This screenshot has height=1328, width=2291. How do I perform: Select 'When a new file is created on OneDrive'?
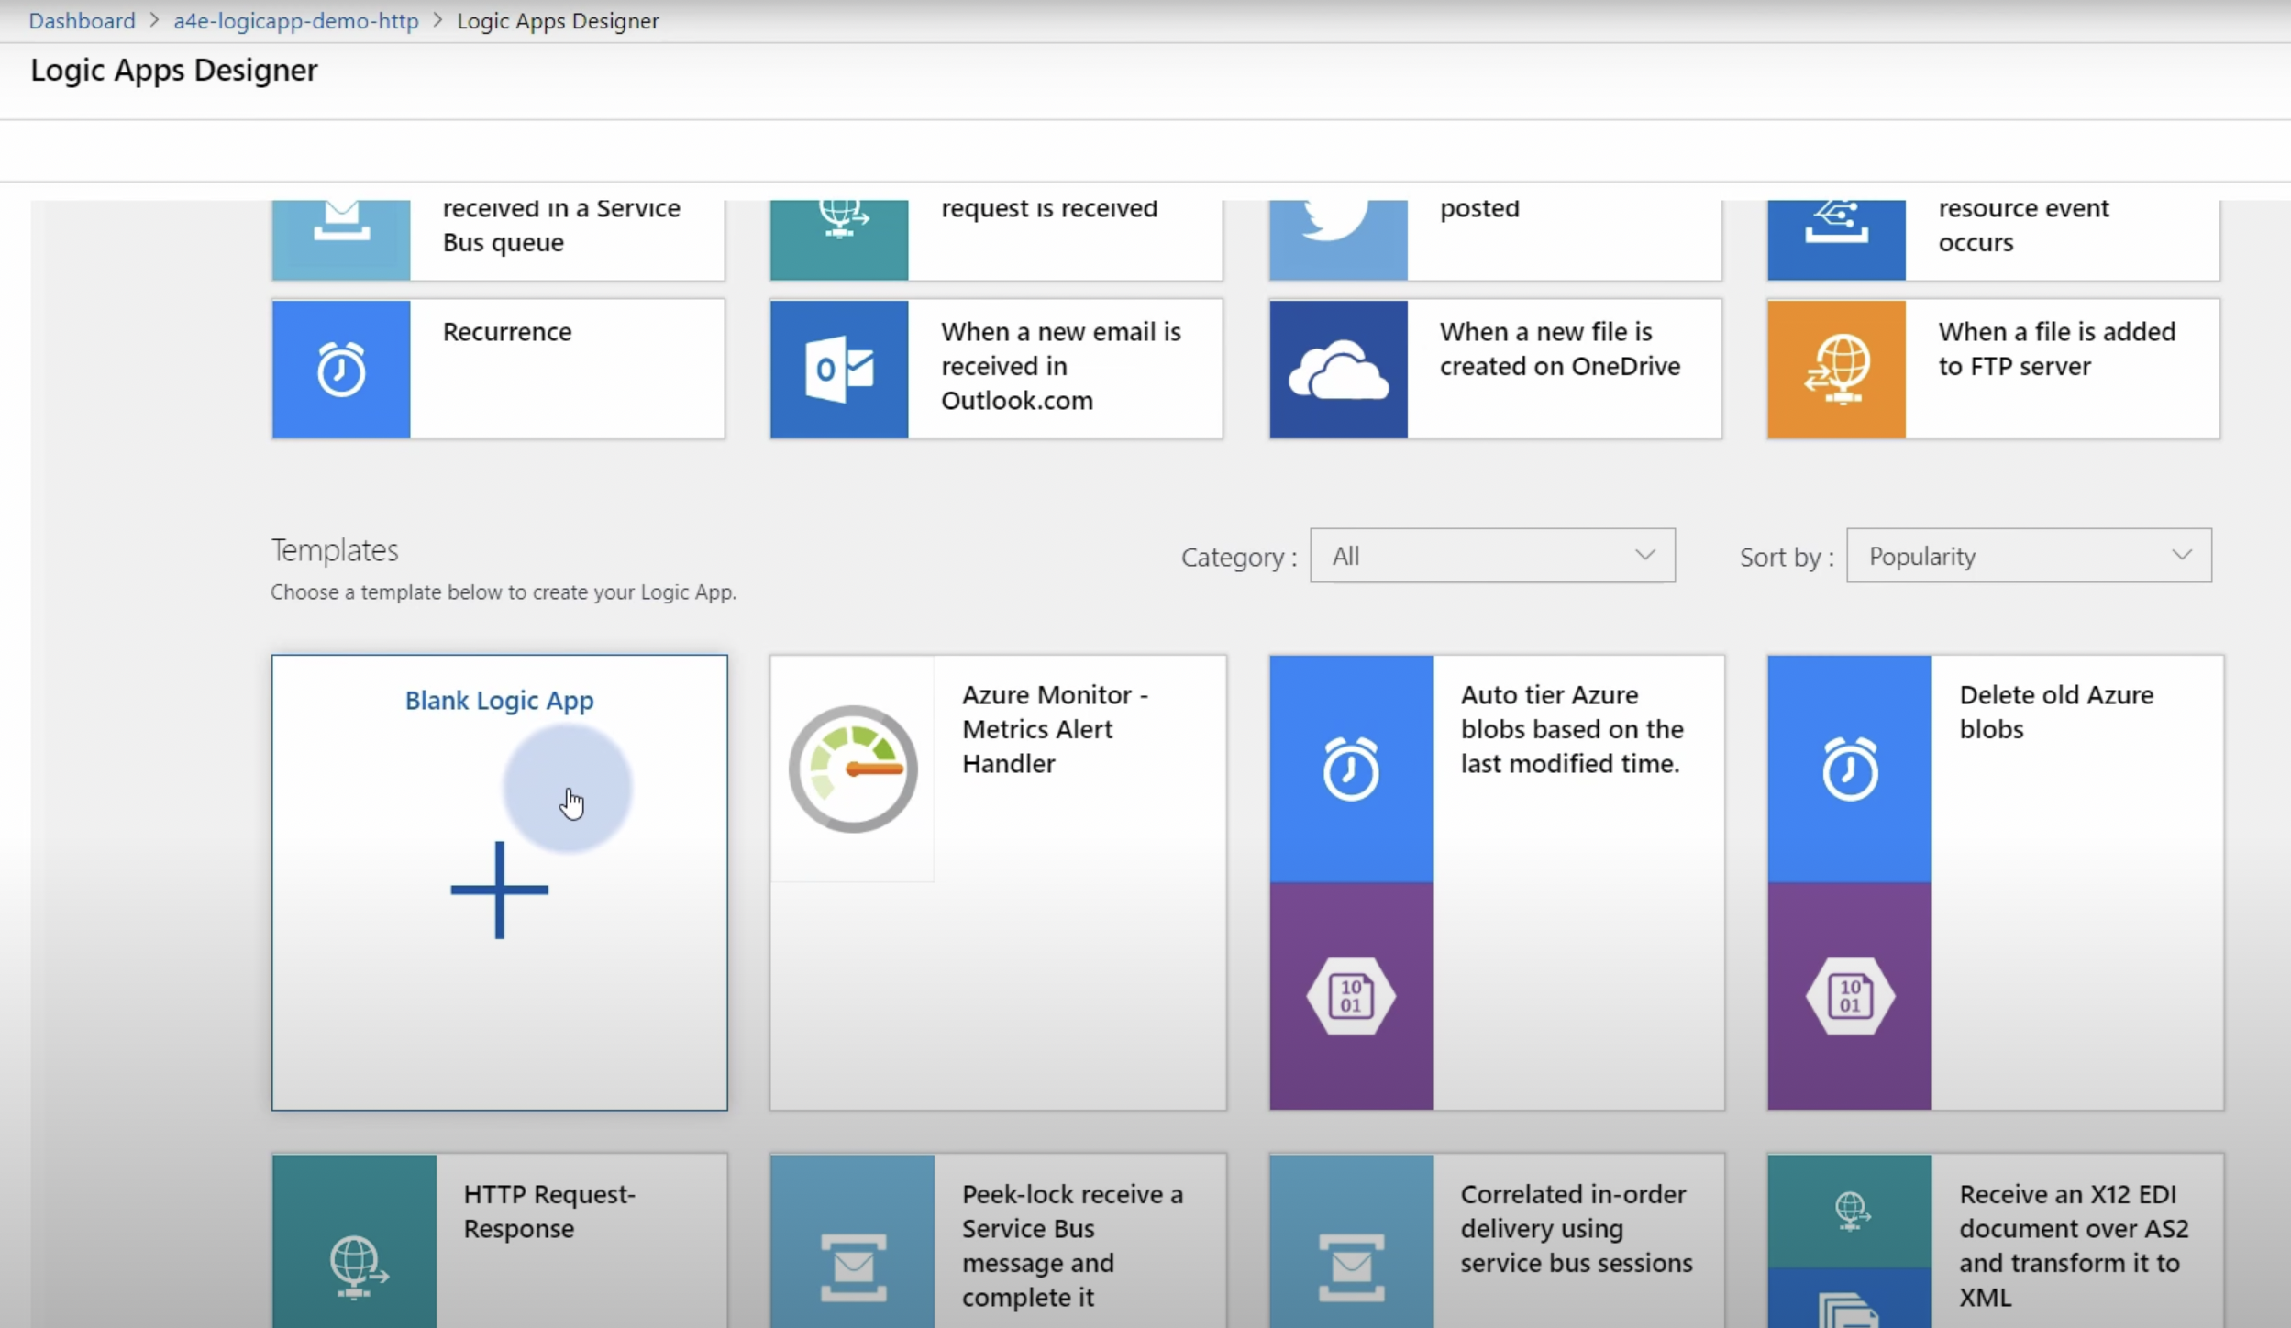pos(1560,349)
